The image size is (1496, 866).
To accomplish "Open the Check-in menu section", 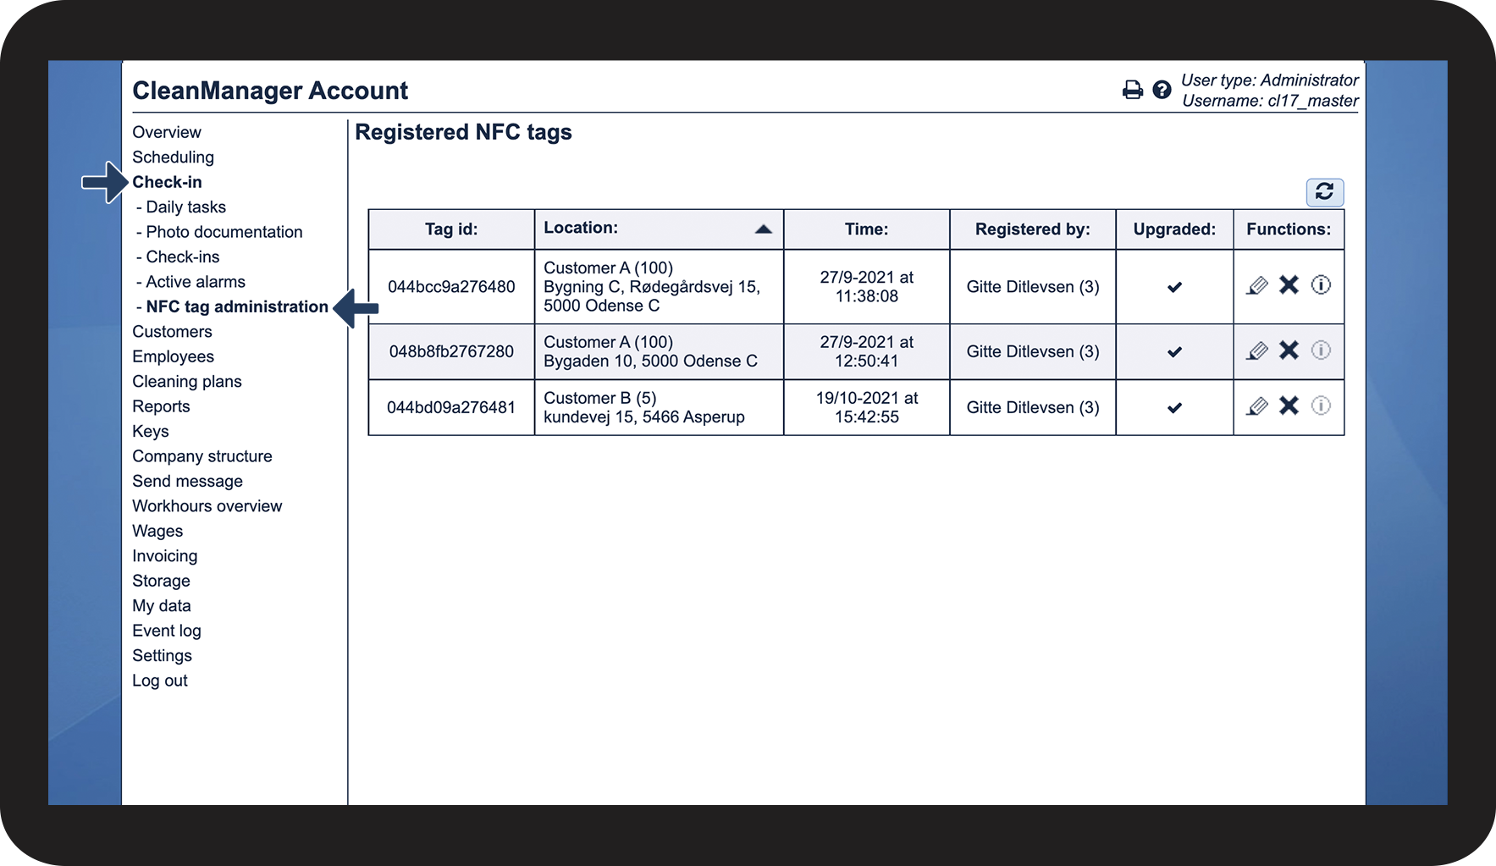I will pyautogui.click(x=167, y=182).
